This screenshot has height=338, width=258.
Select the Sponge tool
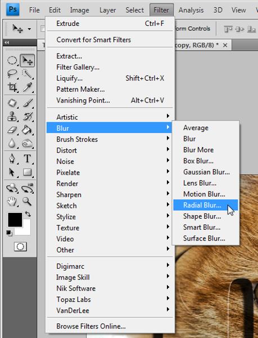click(x=28, y=144)
